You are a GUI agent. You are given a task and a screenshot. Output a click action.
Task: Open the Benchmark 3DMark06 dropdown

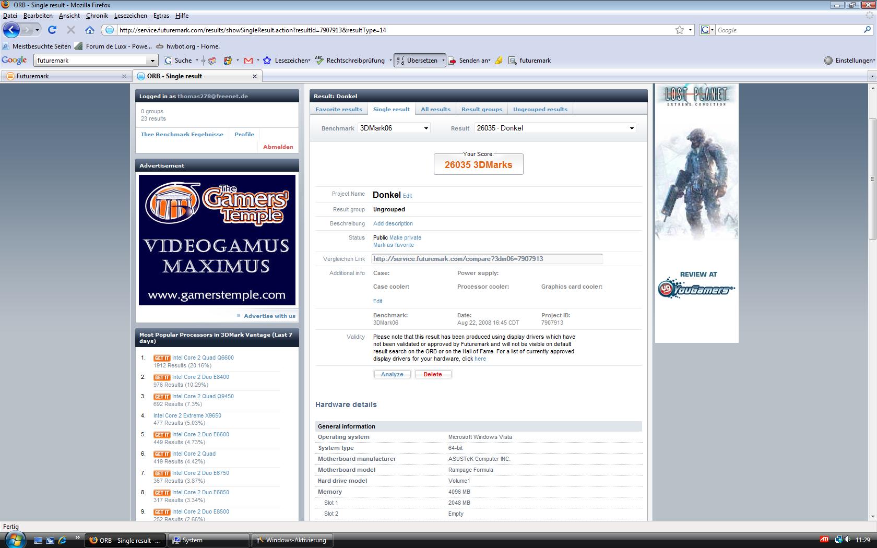[394, 128]
